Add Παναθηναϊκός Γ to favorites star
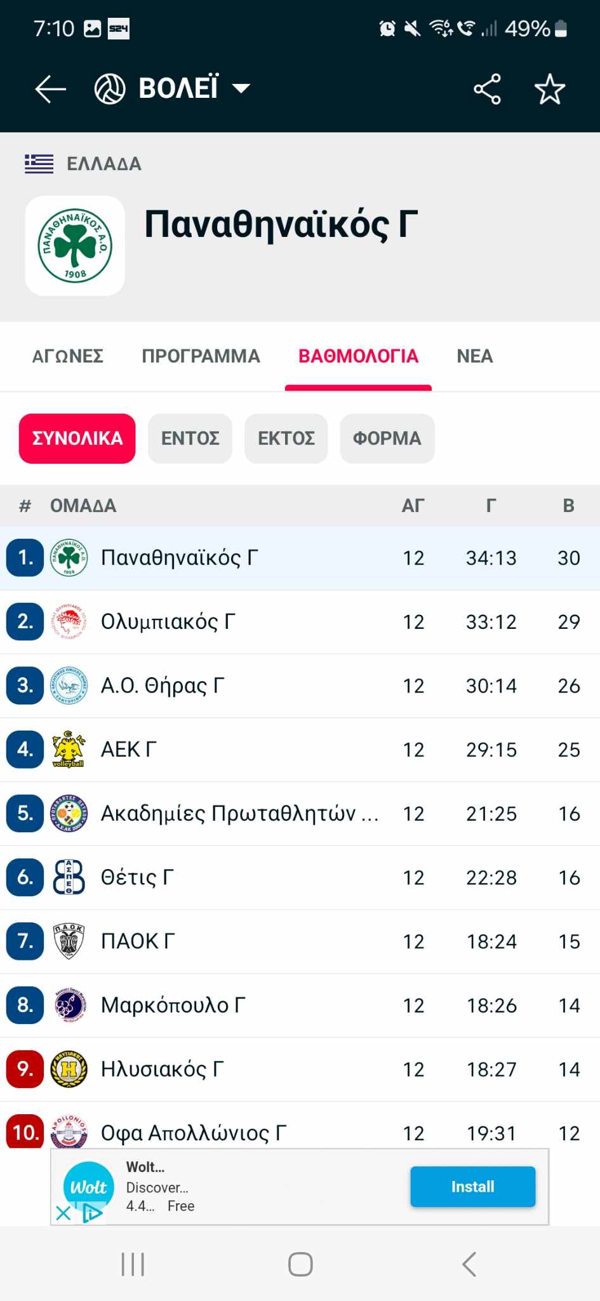 pyautogui.click(x=549, y=89)
